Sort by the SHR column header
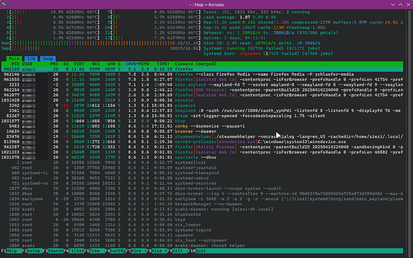 (111, 64)
